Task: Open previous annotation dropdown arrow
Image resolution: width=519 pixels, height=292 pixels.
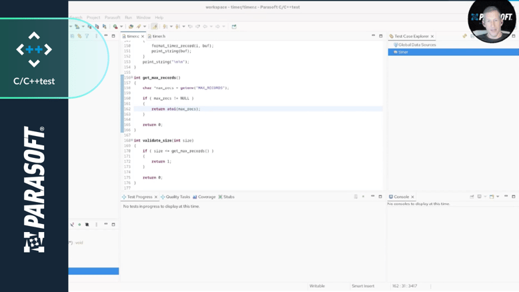Action: [183, 27]
